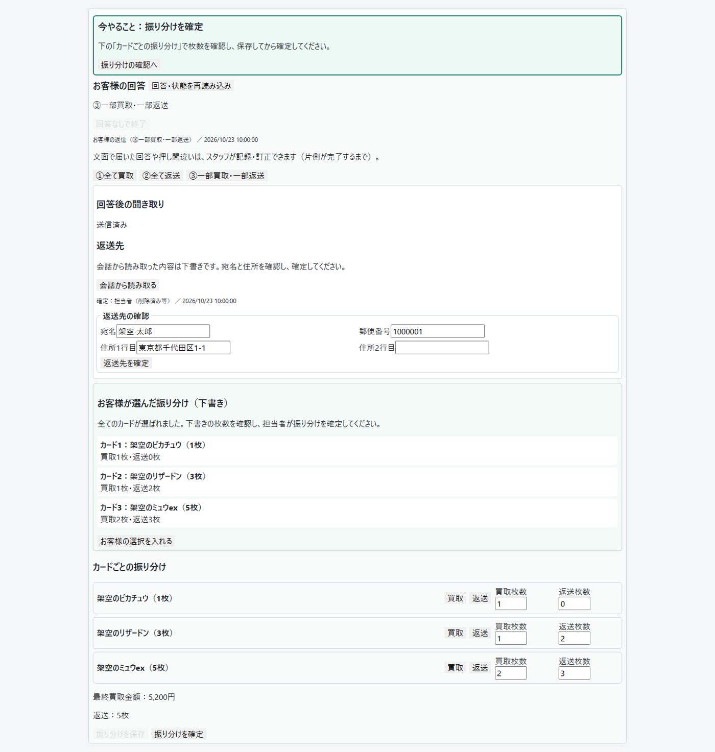Screen dimensions: 715x752
Task: Select ①全て買取 answer button
Action: click(115, 176)
